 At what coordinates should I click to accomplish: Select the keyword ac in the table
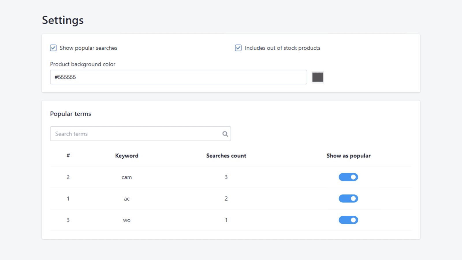127,198
